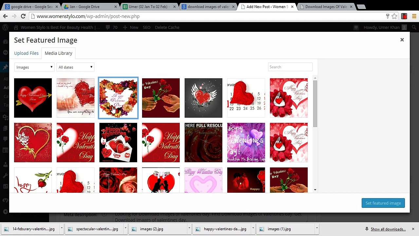Switch to Download Images Of Vale tab
This screenshot has height=236, width=419.
coord(325,7)
